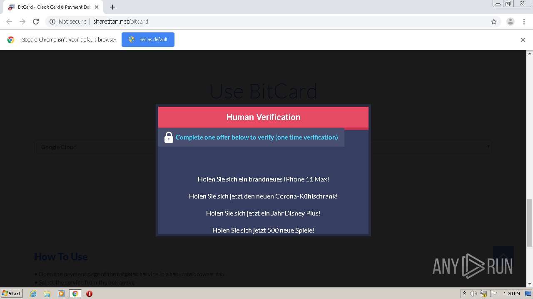Show hidden system tray icons
This screenshot has height=299, width=533.
pyautogui.click(x=464, y=294)
